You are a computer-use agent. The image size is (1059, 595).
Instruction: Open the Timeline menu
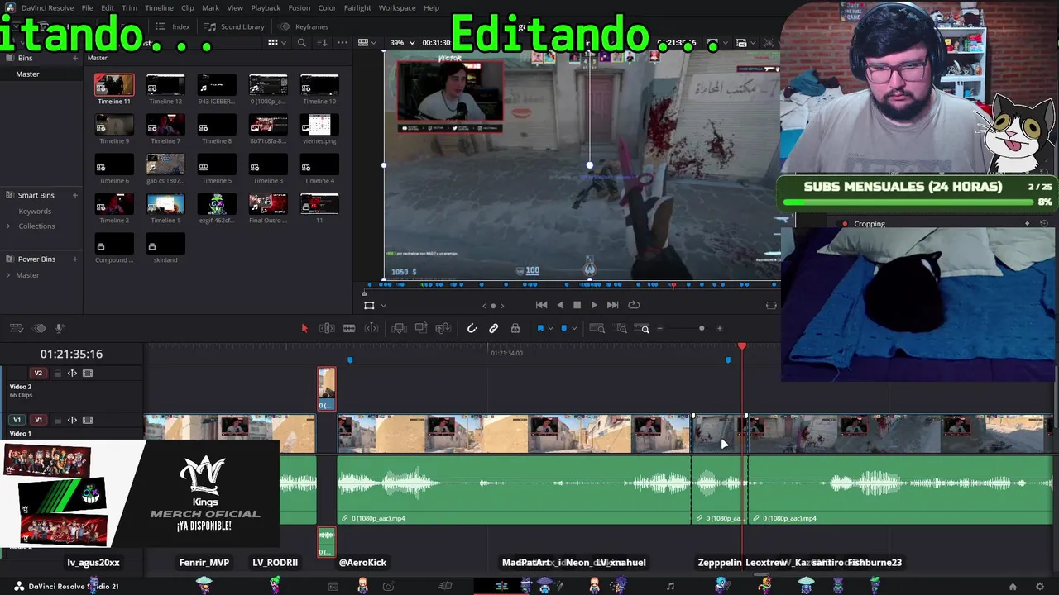tap(159, 8)
